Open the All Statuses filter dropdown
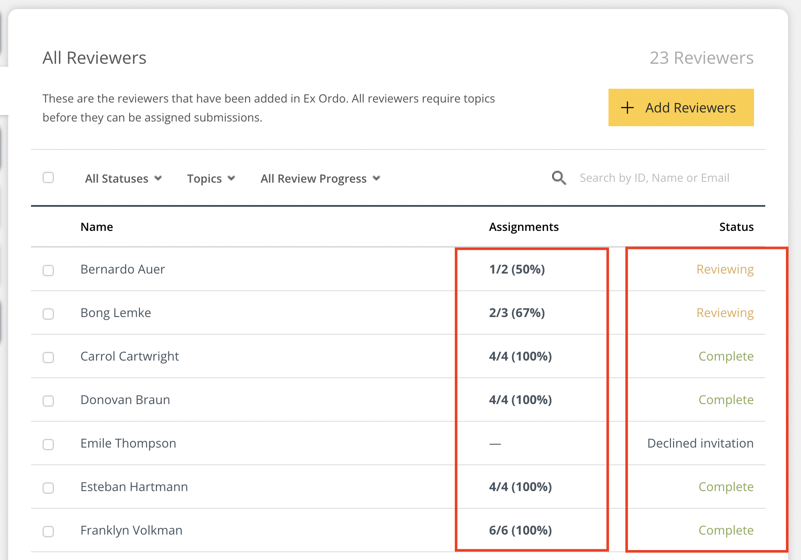Viewport: 801px width, 560px height. click(x=123, y=178)
